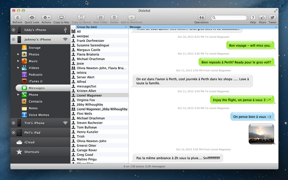Image resolution: width=288 pixels, height=180 pixels.
Task: Expand Tim's iPhone device section
Action: click(x=14, y=123)
